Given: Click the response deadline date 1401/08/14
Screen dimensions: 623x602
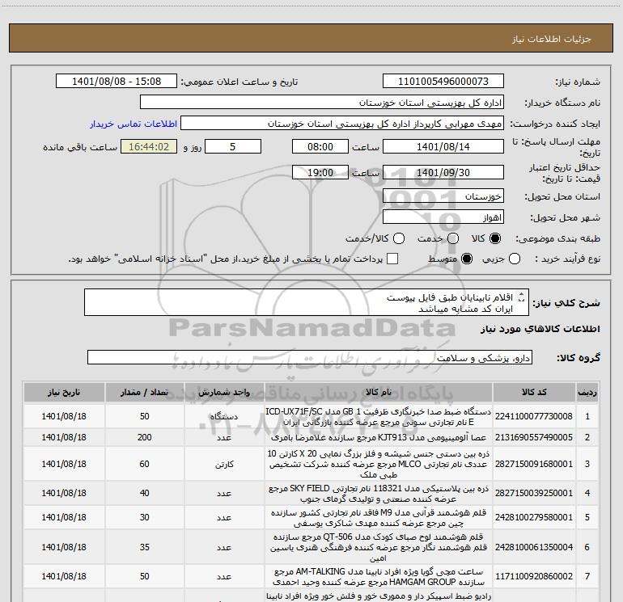Looking at the screenshot, I should [x=443, y=146].
